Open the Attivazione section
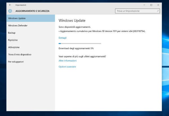 tap(31, 47)
